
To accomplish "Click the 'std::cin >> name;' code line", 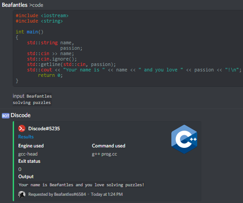I will (x=50, y=53).
